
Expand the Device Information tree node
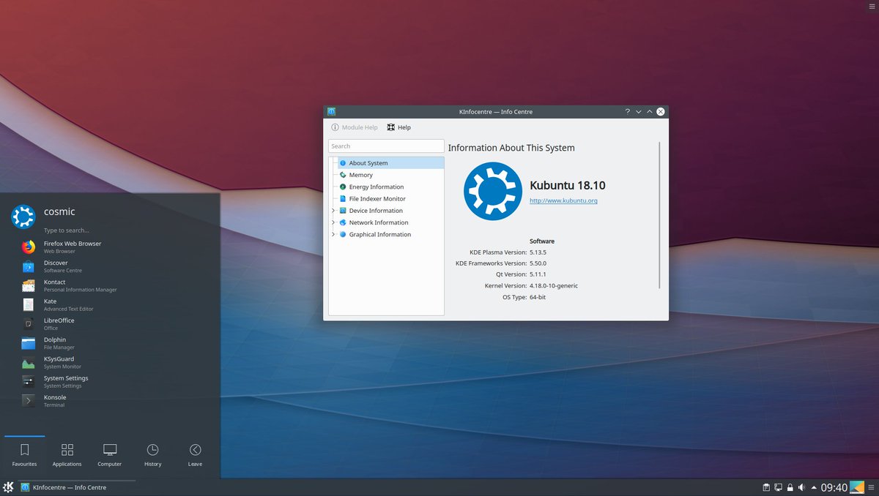pyautogui.click(x=333, y=211)
